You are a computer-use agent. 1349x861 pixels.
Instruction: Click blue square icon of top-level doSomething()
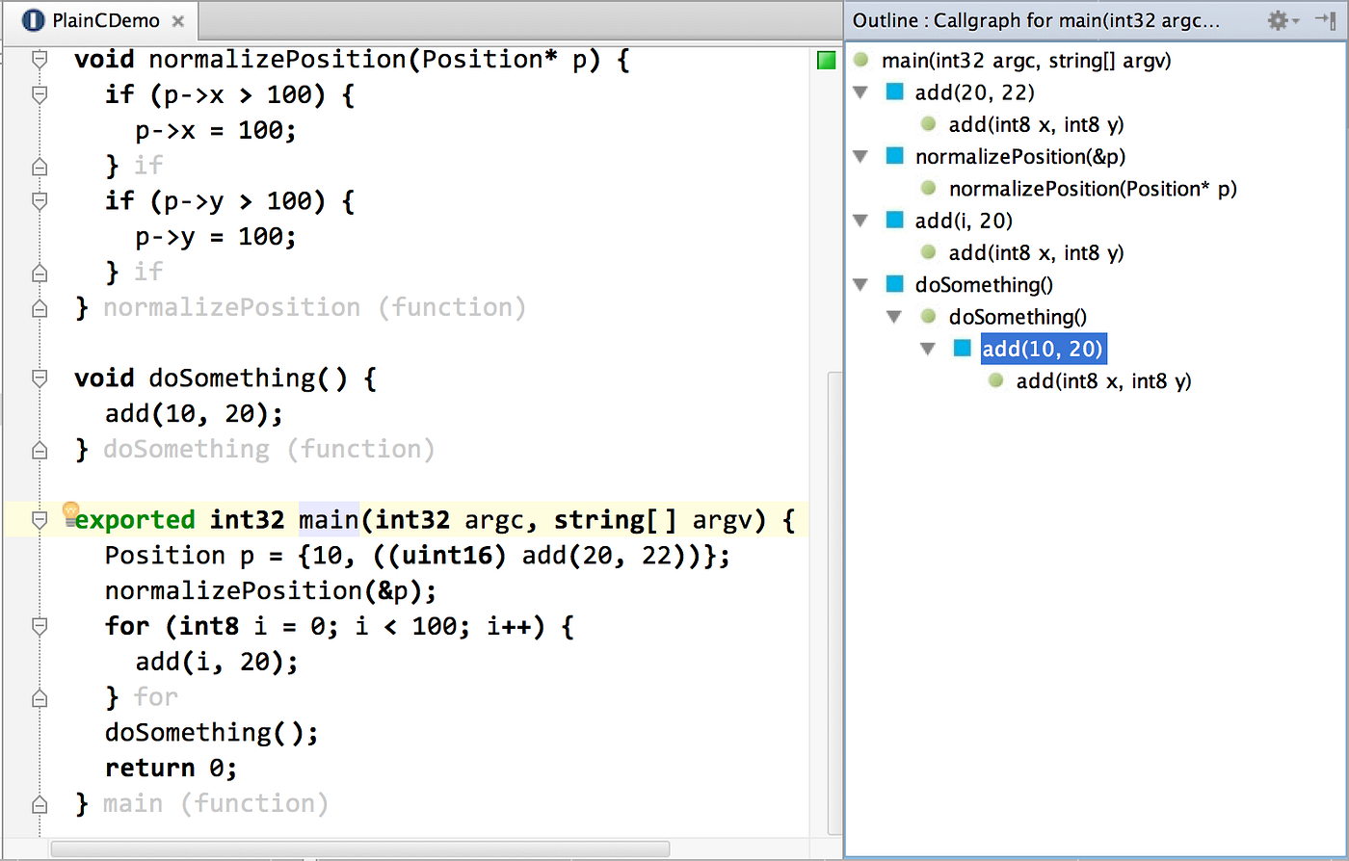pyautogui.click(x=895, y=284)
